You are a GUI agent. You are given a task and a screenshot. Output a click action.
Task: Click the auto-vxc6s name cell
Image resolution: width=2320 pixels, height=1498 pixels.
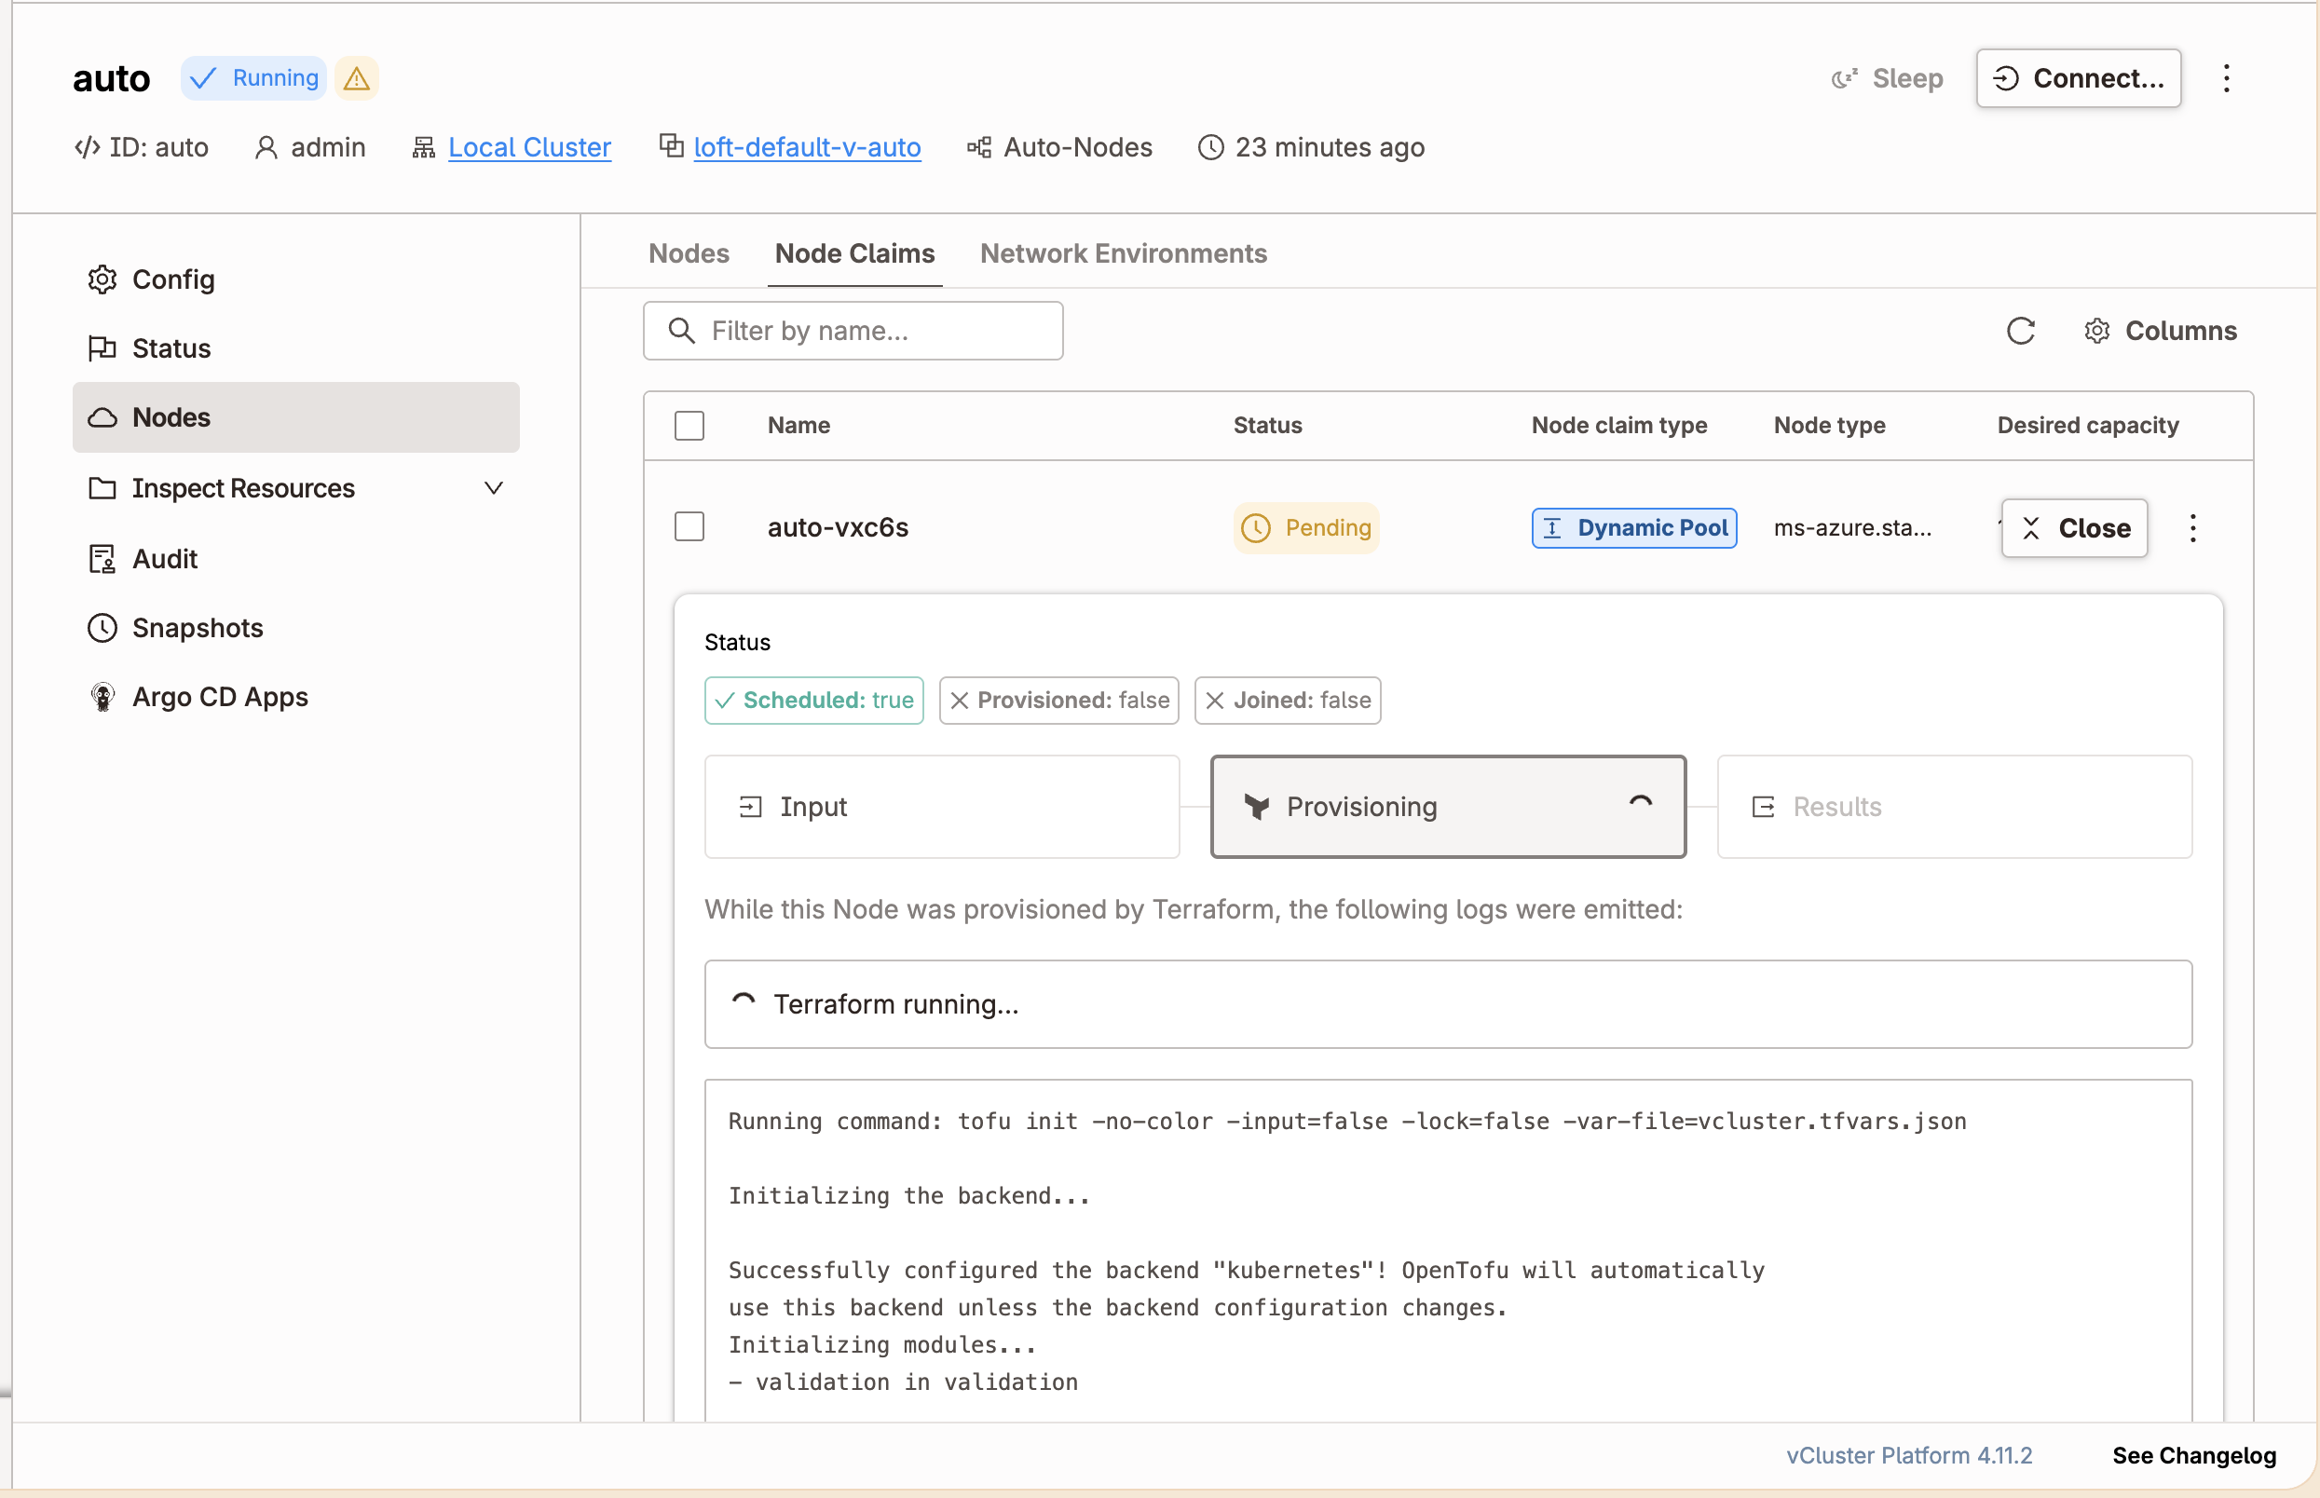click(838, 528)
